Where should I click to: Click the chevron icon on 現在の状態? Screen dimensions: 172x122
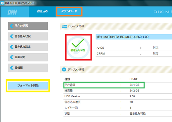(12, 26)
